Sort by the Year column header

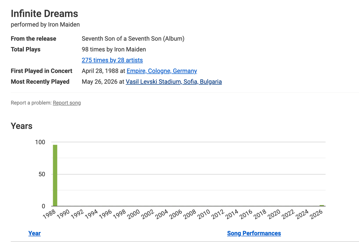(34, 233)
